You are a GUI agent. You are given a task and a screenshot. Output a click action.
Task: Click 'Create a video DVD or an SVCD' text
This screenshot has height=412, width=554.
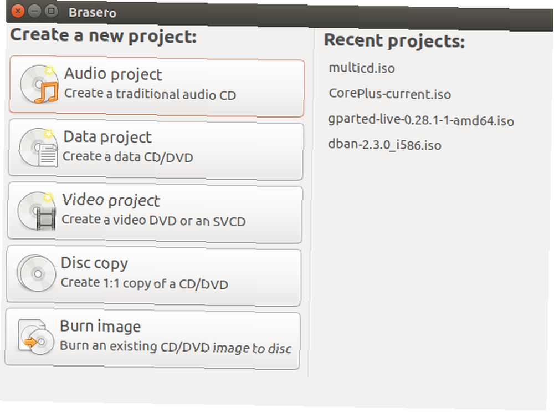pyautogui.click(x=153, y=220)
